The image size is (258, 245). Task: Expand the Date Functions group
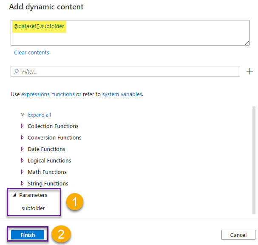(x=23, y=149)
